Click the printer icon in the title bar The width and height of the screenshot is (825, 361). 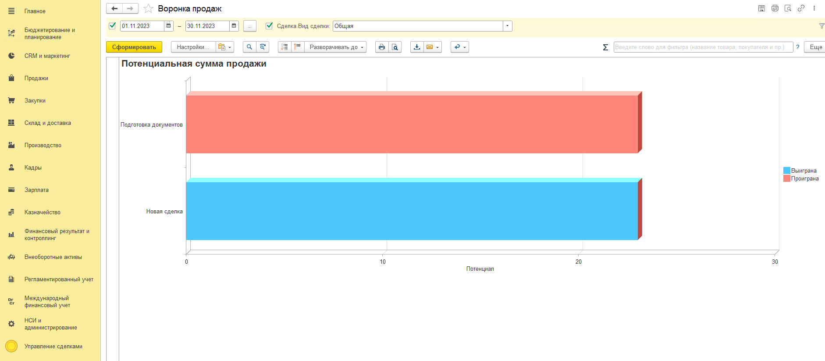775,8
